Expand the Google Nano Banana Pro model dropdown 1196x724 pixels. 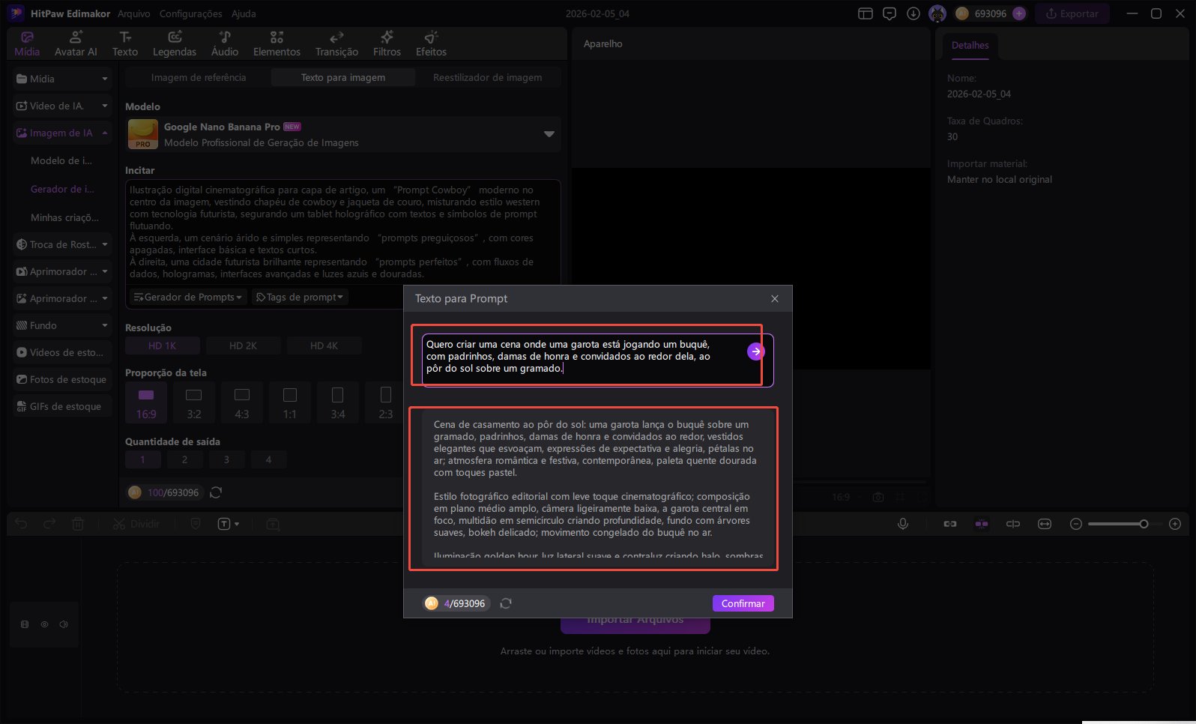[549, 134]
